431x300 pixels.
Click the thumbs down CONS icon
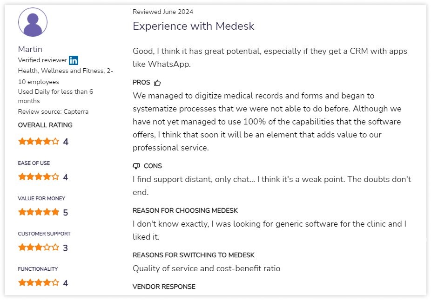point(136,166)
